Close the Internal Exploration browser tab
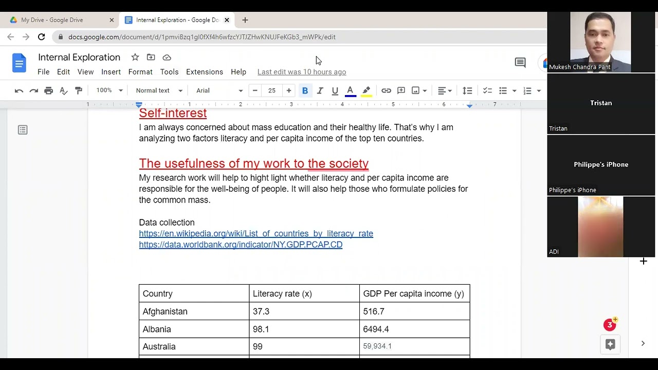The height and width of the screenshot is (370, 658). 227,20
